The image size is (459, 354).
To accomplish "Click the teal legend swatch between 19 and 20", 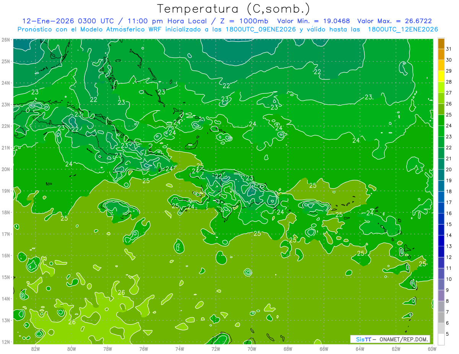I will point(441,175).
